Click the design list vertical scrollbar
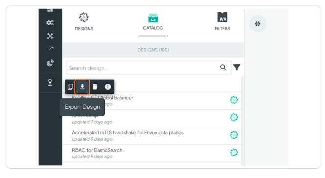This screenshot has width=325, height=178. point(242,121)
